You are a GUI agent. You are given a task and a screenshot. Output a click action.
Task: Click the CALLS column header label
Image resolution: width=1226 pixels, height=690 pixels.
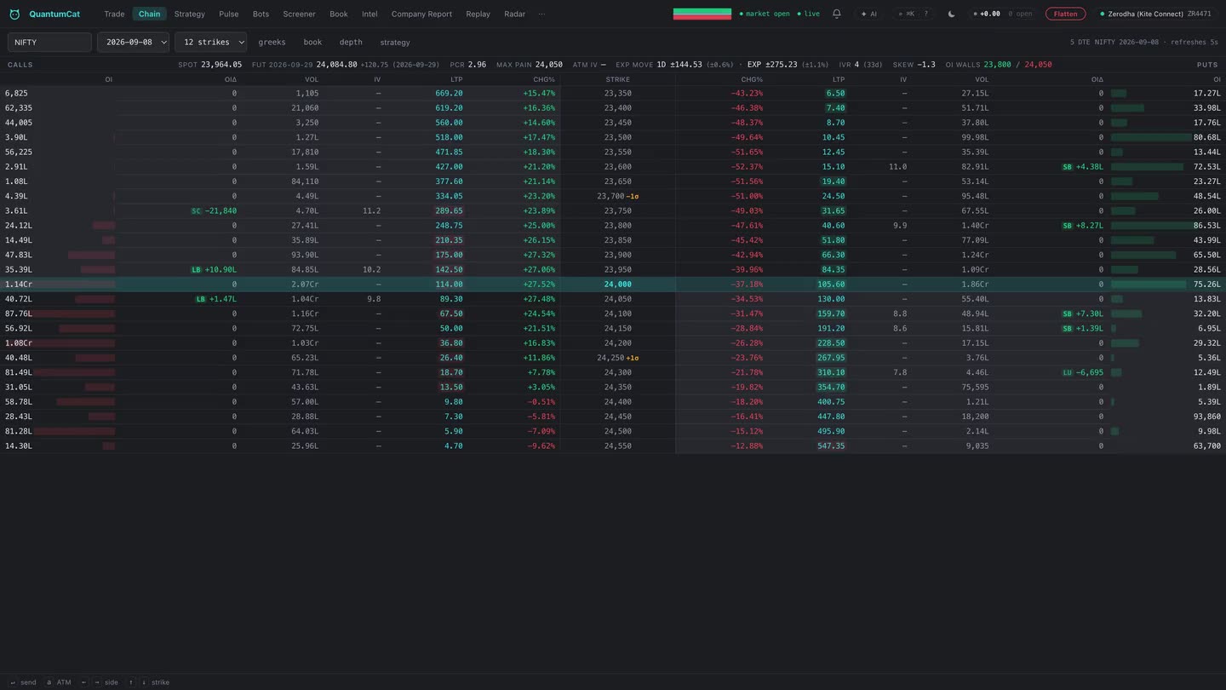(x=20, y=65)
